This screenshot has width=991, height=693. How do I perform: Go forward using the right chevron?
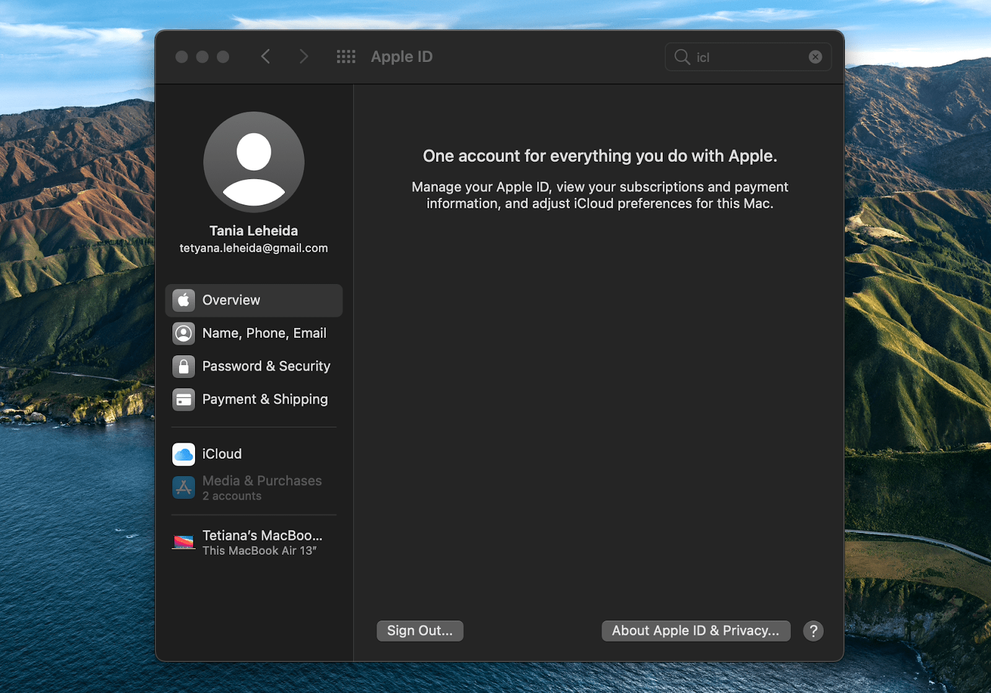coord(303,56)
